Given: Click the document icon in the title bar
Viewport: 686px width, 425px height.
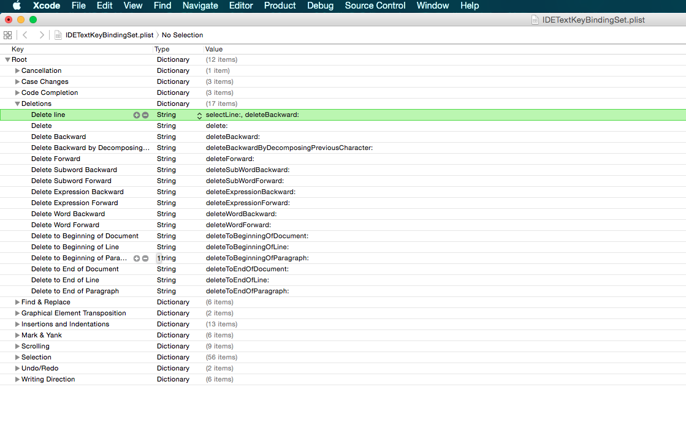Looking at the screenshot, I should tap(535, 20).
